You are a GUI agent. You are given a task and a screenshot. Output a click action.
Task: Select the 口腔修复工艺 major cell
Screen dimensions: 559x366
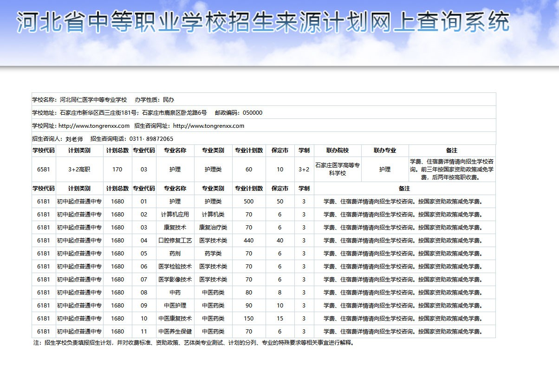point(175,241)
